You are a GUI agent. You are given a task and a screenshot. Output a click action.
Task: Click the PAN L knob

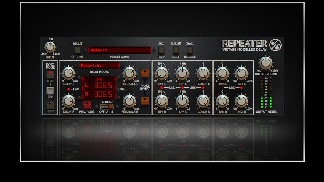coord(222,73)
